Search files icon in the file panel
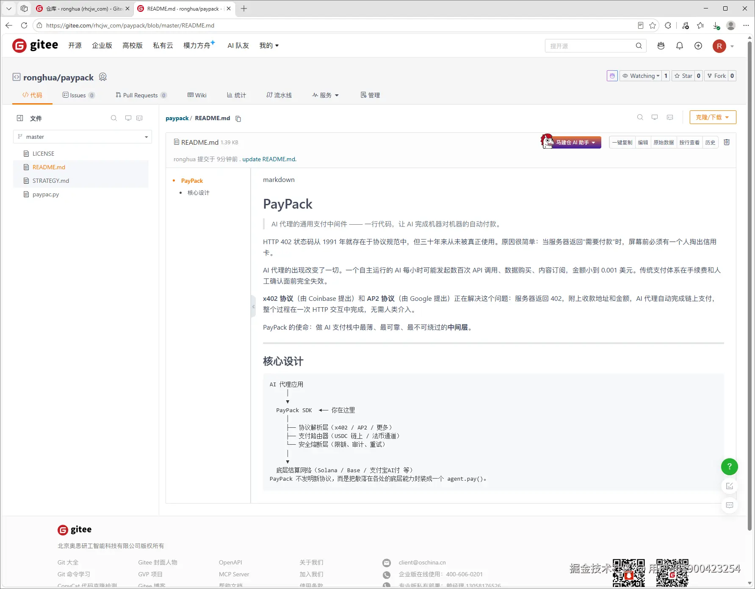Screen dimensions: 755x589 [114, 118]
